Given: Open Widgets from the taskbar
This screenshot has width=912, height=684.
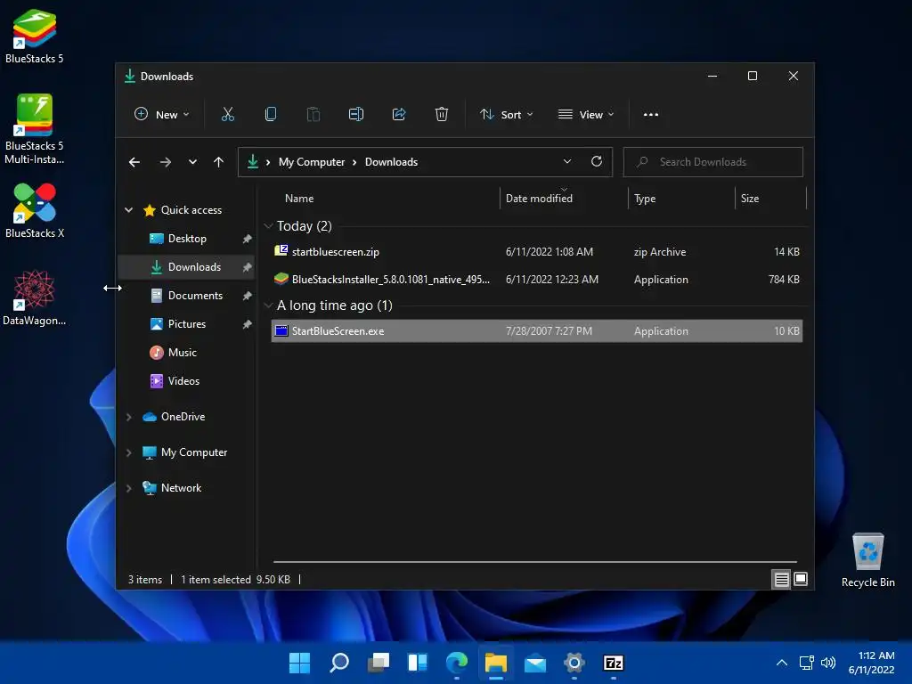Looking at the screenshot, I should point(418,663).
